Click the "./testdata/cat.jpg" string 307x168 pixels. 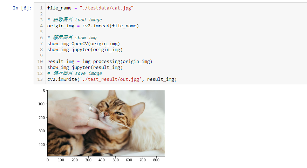click(107, 8)
